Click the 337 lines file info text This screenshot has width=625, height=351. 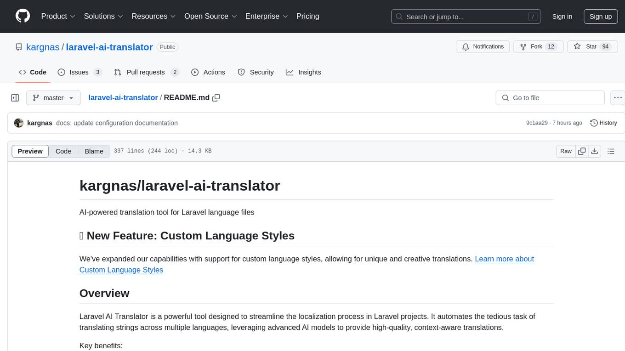click(163, 151)
